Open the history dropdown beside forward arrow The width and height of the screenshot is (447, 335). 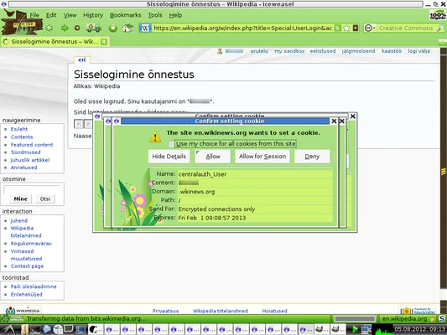[77, 28]
